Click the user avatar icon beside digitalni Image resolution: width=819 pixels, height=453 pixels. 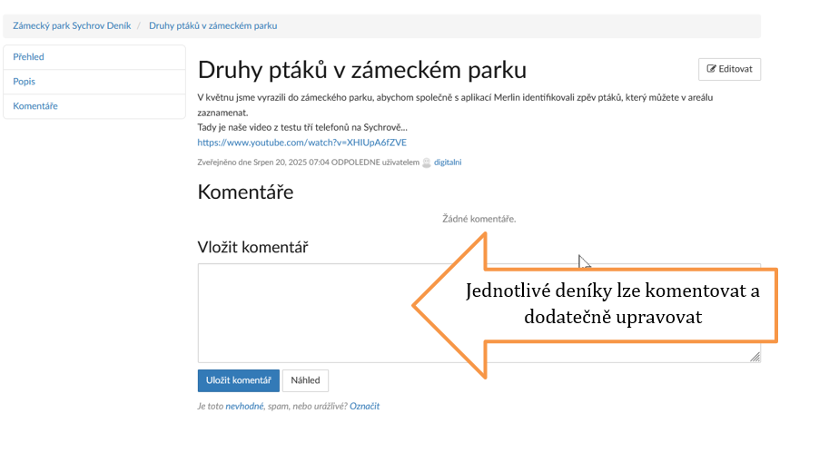tap(427, 162)
